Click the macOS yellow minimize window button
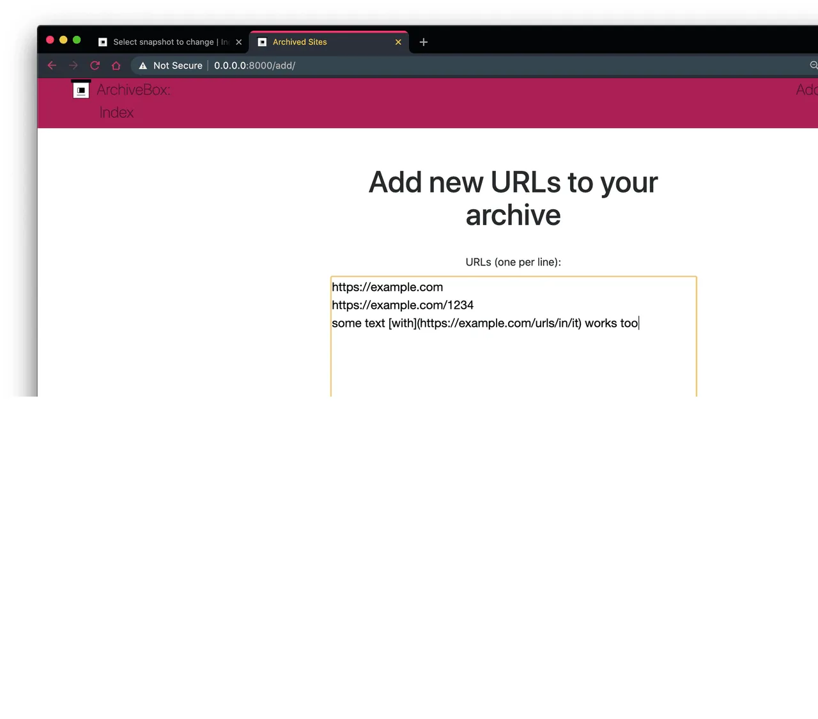Viewport: 818px width, 719px height. click(x=63, y=40)
